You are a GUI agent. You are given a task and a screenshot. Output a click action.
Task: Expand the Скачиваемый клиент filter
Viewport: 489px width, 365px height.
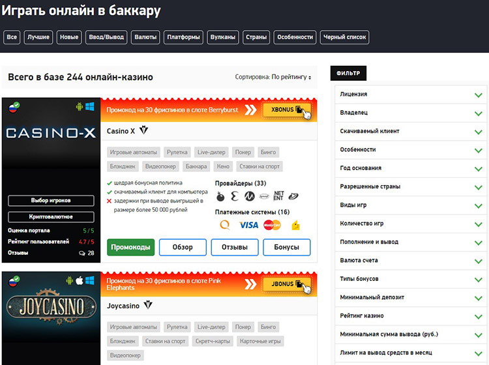point(411,131)
